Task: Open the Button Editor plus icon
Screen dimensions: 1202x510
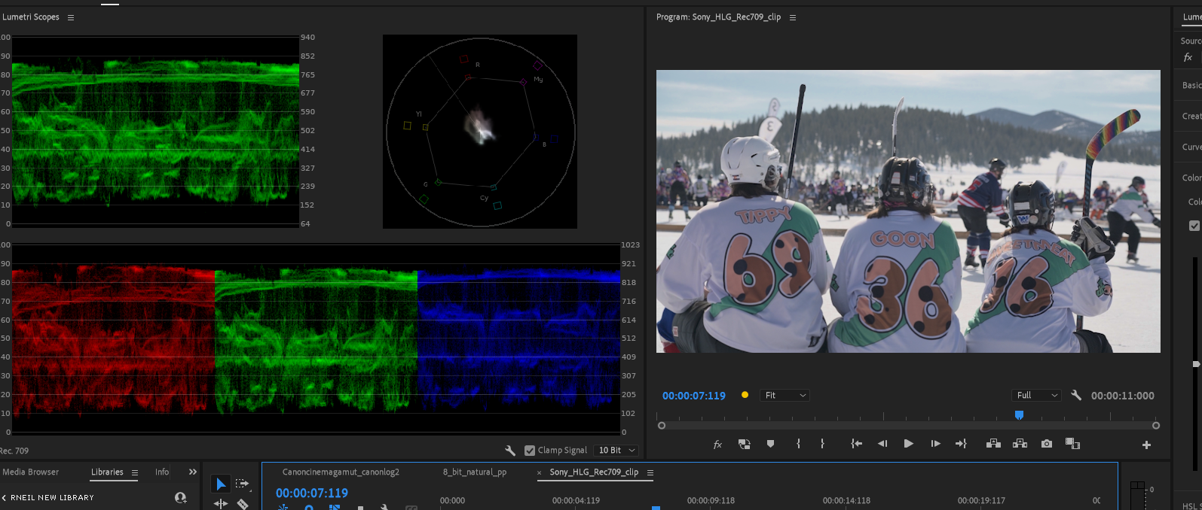Action: [1146, 445]
